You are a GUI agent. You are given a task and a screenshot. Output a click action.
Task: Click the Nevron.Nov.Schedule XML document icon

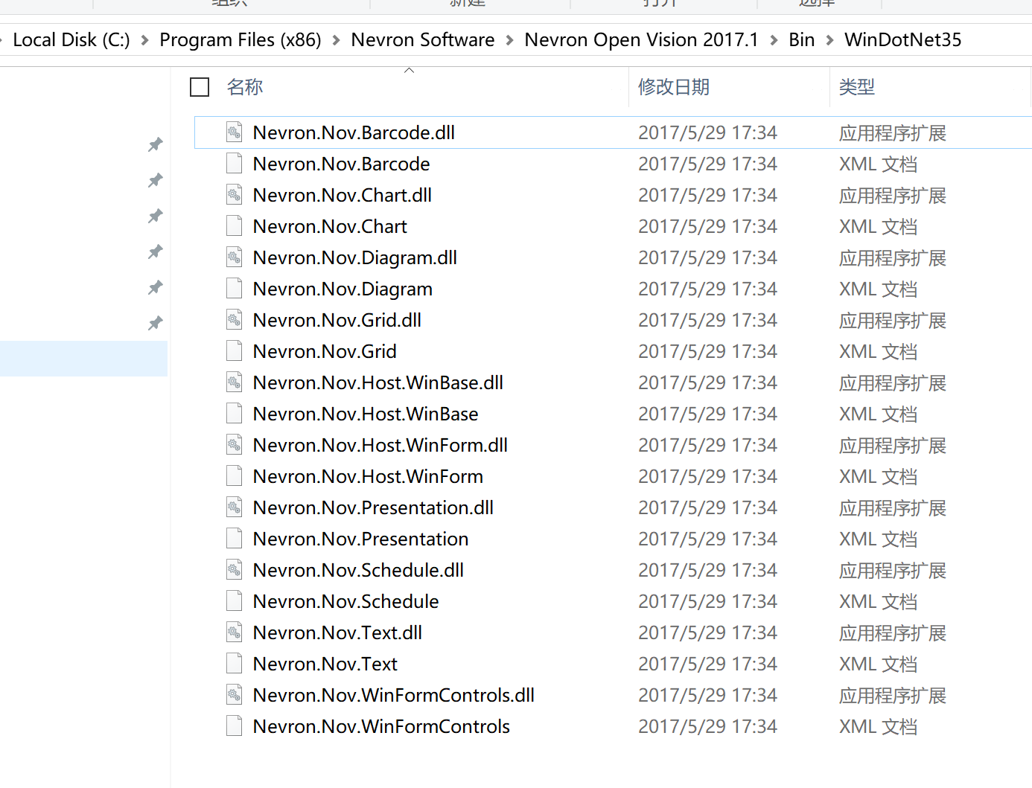click(234, 601)
